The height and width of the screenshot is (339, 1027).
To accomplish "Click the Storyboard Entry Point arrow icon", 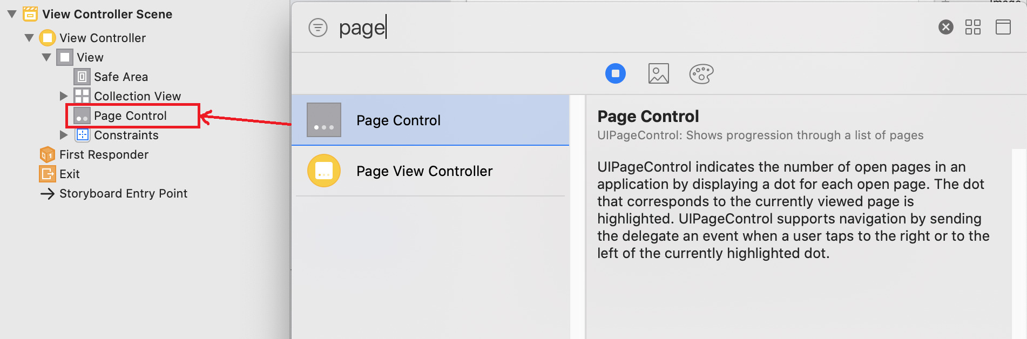I will point(48,193).
